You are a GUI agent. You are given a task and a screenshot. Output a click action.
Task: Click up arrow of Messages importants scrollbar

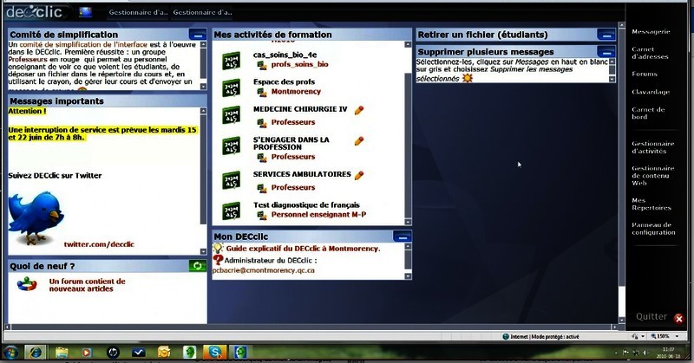203,111
